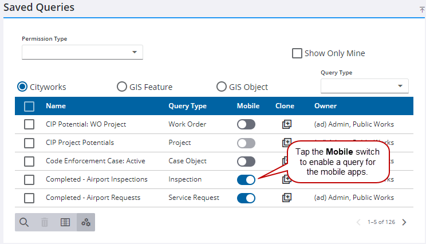Open the Code Enforcement Case: Active query name

(96, 161)
